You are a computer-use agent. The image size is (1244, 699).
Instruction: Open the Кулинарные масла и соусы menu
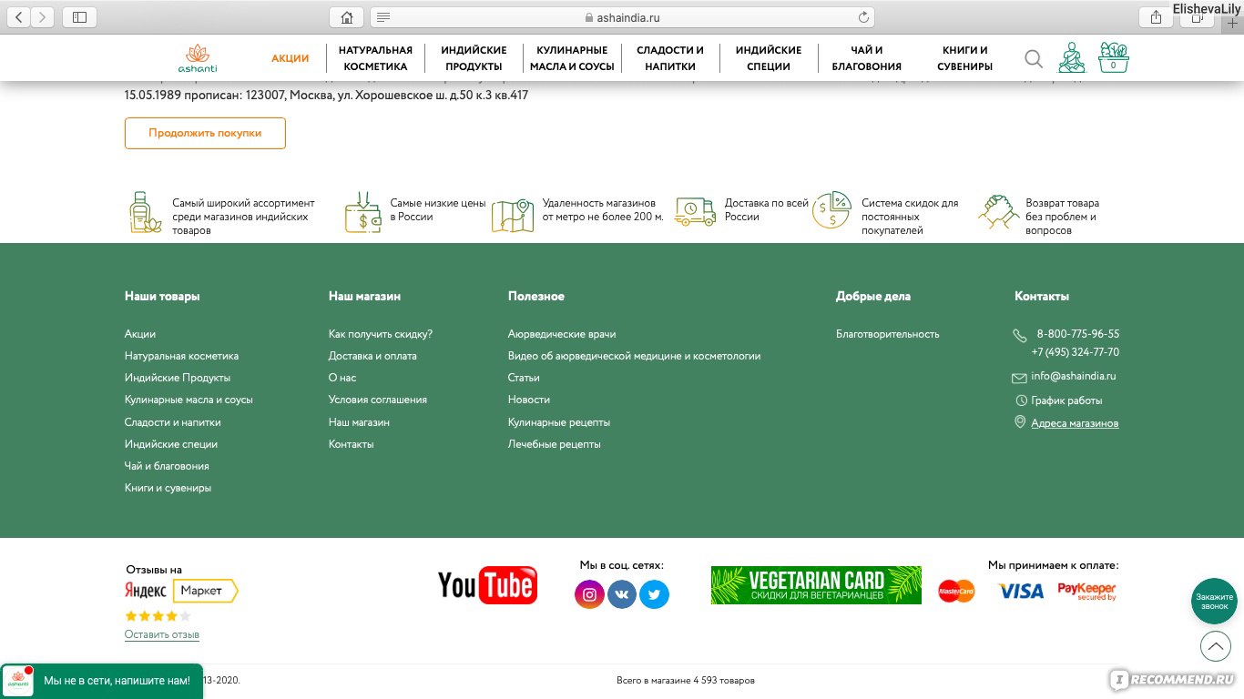[572, 58]
